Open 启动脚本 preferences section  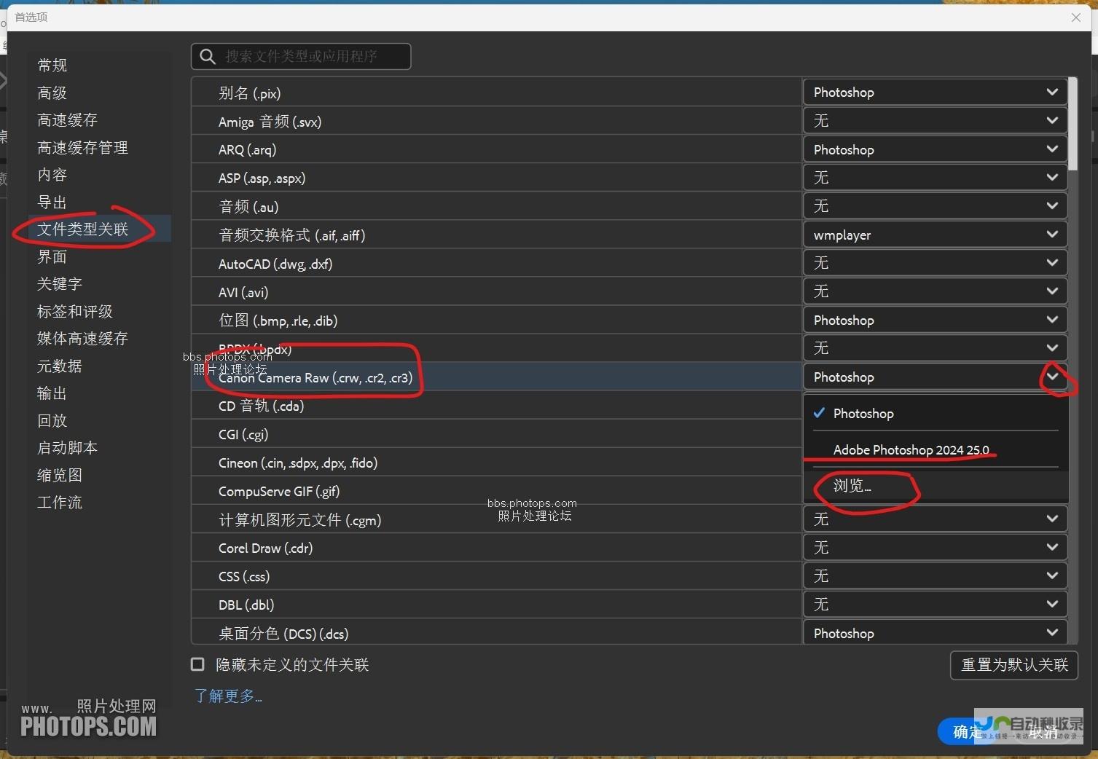tap(67, 448)
